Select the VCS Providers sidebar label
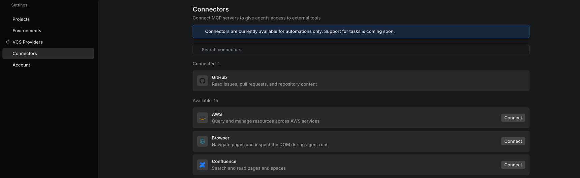The image size is (580, 178). (28, 42)
